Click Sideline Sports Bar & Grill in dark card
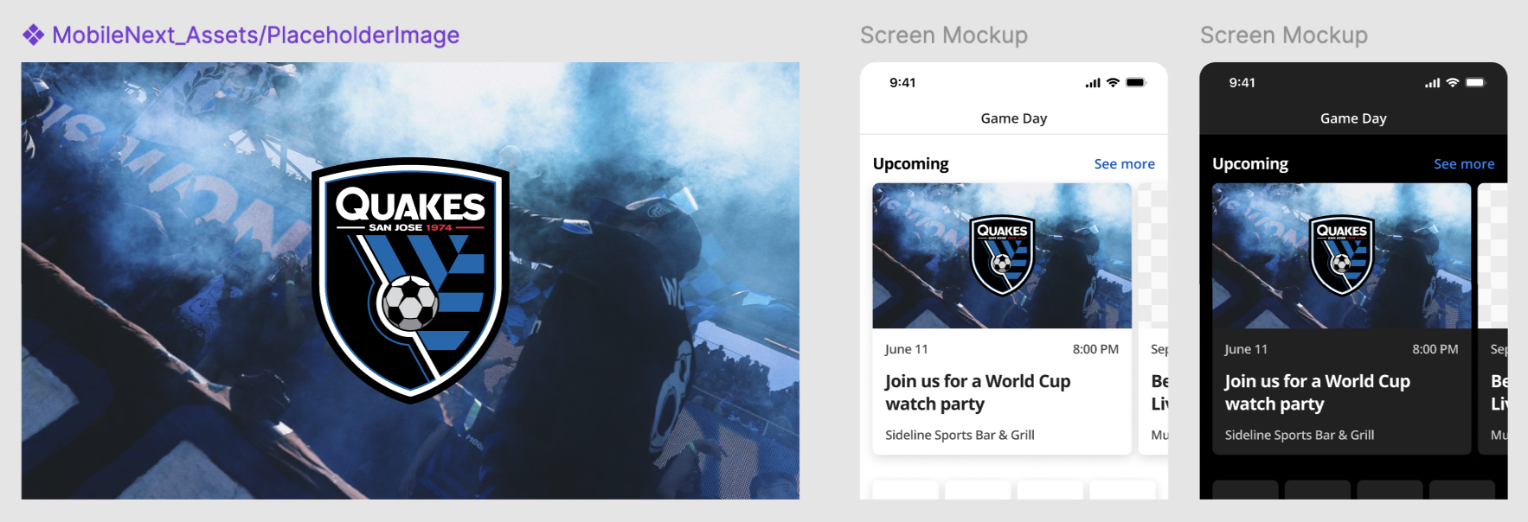 pyautogui.click(x=1300, y=435)
